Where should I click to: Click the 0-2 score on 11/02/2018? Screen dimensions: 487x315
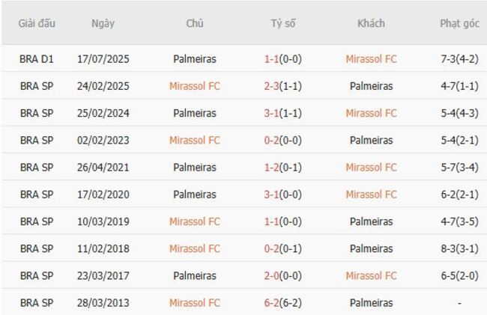273,248
